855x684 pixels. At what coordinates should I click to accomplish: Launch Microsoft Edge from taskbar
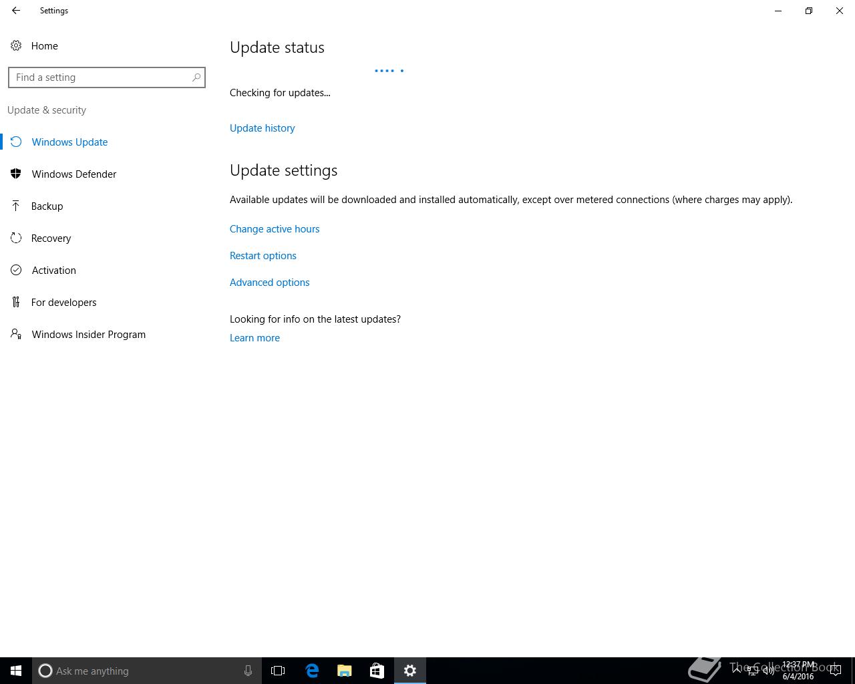(312, 671)
